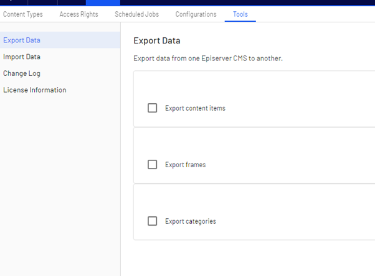Viewport: 375px width, 276px height.
Task: Click the Export Data page heading
Action: point(157,41)
